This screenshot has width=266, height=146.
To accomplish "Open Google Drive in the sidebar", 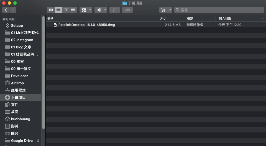I will tap(22, 140).
